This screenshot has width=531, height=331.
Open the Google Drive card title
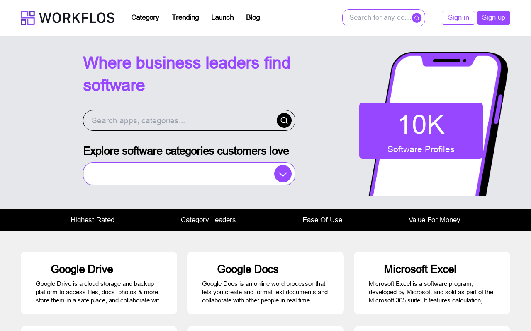point(82,269)
